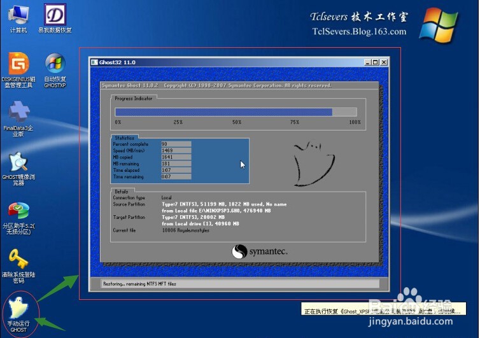Open the 计算机 desktop icon
480x338 pixels.
point(18,18)
